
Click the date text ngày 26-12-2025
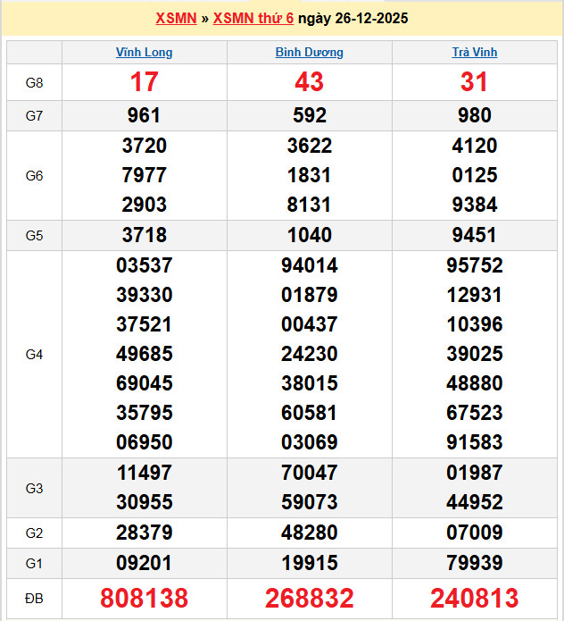352,18
